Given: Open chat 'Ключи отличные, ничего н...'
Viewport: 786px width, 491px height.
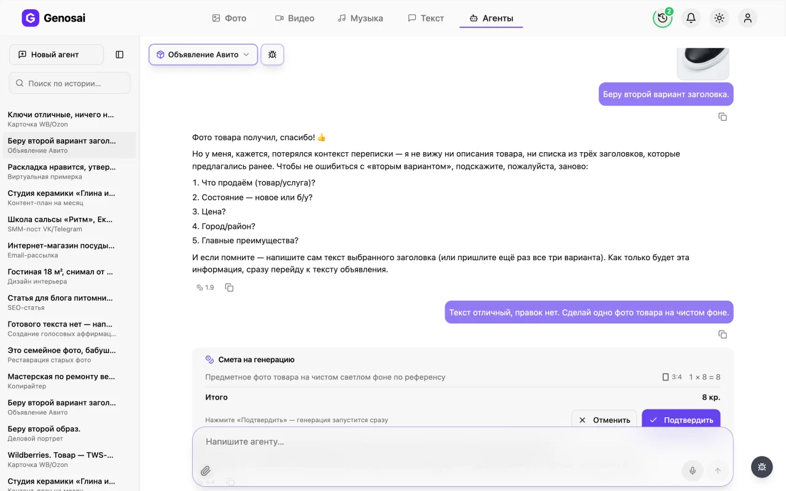Looking at the screenshot, I should [69, 119].
